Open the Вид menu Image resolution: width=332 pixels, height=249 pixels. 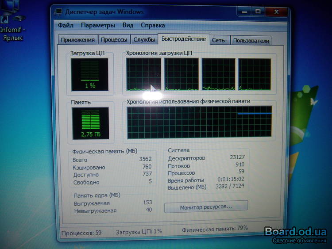coord(128,25)
